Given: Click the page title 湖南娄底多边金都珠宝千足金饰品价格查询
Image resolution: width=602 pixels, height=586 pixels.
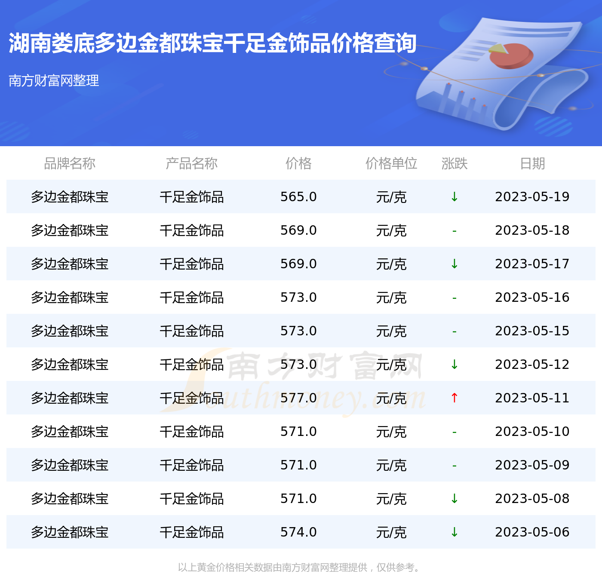Looking at the screenshot, I should tap(212, 43).
